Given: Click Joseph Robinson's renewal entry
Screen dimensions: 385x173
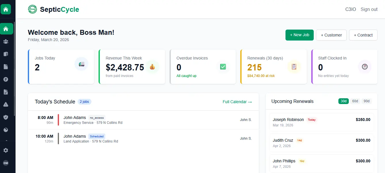Looking at the screenshot, I should pos(321,122).
